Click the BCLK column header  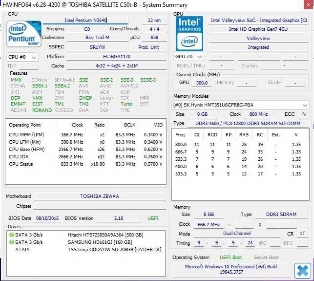123,125
